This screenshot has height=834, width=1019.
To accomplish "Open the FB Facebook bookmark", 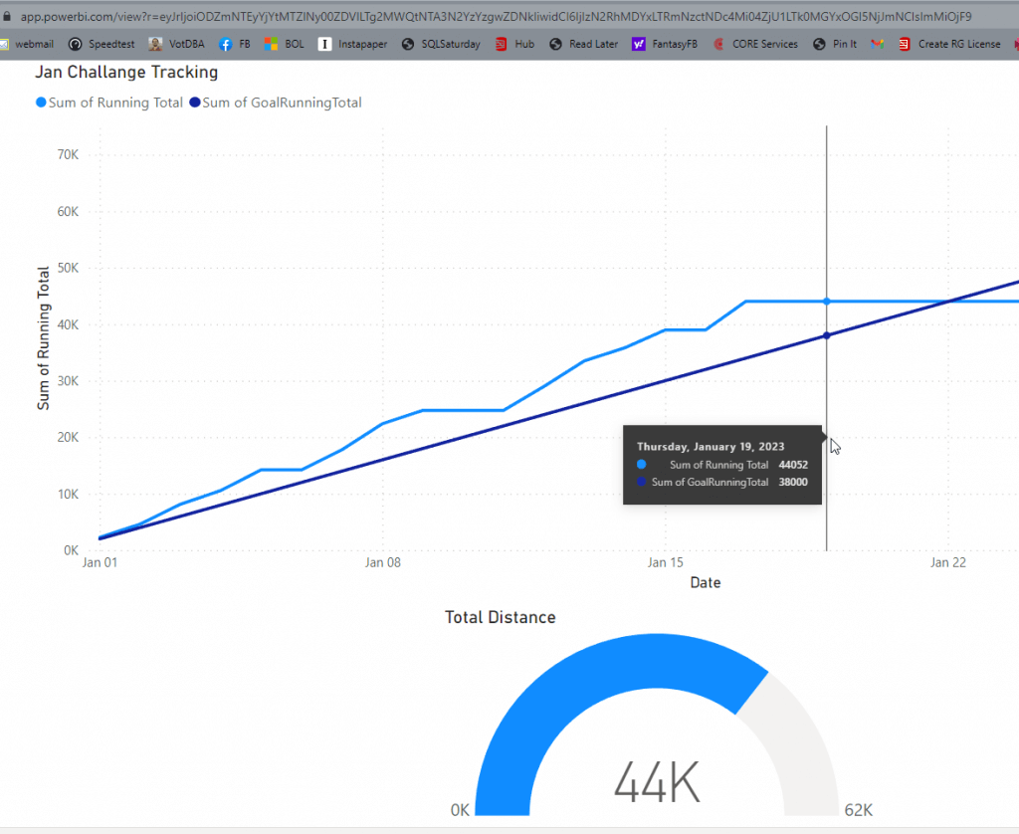I will tap(235, 44).
